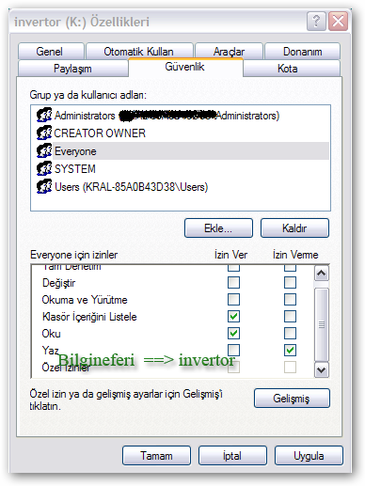Click the CREATOR OWNER group icon

pos(44,133)
